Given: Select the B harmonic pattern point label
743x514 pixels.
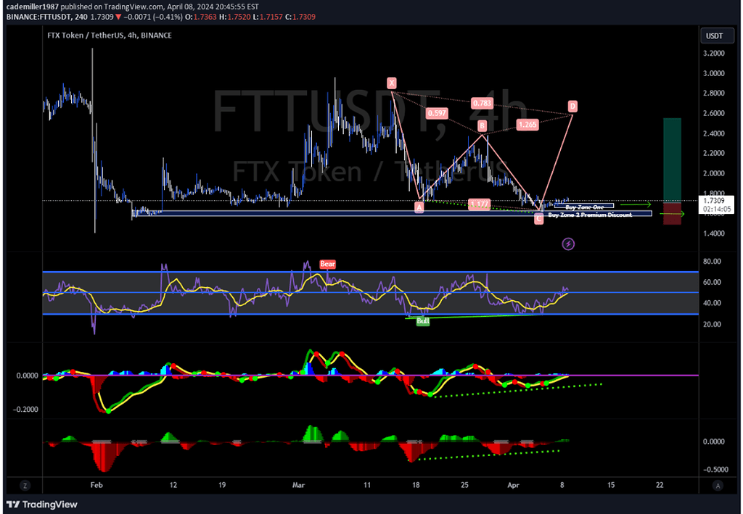Looking at the screenshot, I should (482, 125).
